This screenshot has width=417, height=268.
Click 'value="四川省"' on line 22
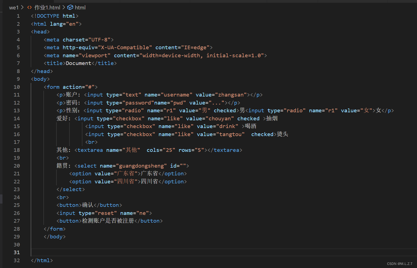116,182
